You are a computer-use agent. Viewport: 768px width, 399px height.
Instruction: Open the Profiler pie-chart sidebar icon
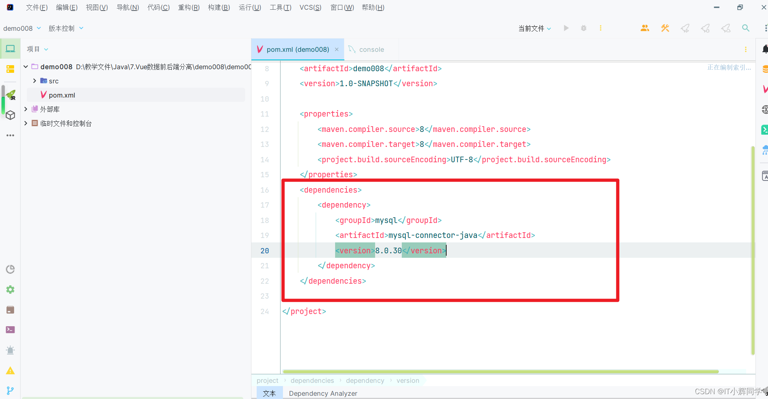[11, 270]
